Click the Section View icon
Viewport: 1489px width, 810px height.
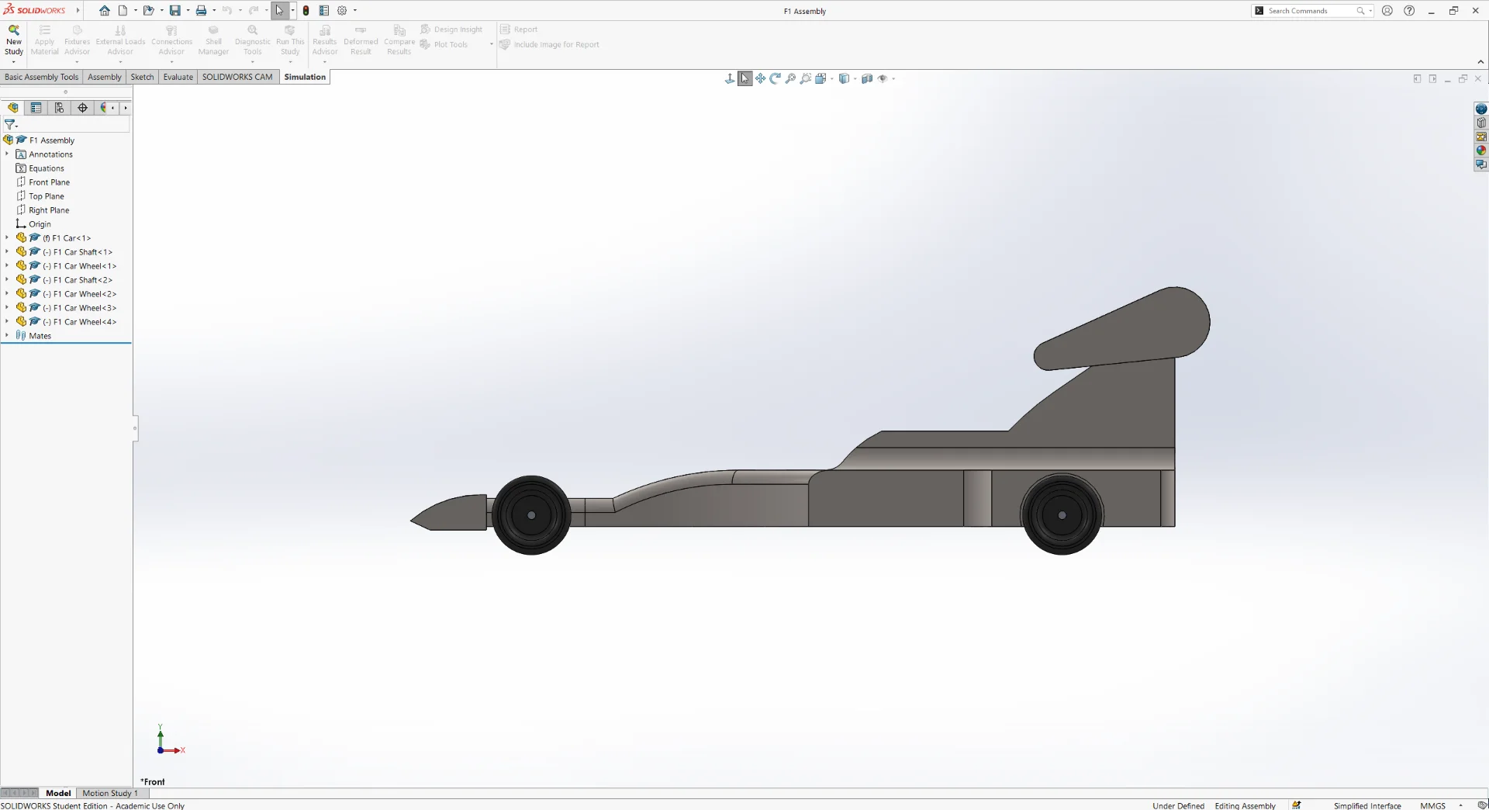point(867,78)
